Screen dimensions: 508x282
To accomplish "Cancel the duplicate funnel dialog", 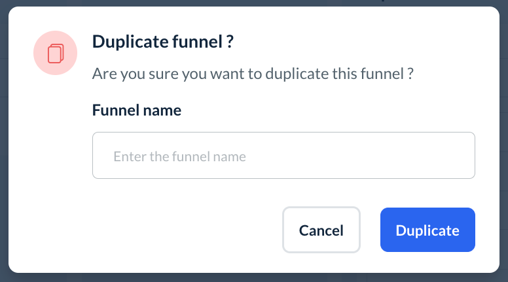I will 321,230.
